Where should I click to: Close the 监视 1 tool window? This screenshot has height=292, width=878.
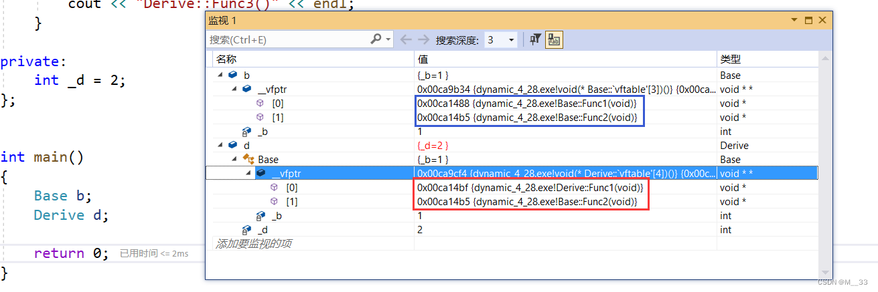click(822, 21)
